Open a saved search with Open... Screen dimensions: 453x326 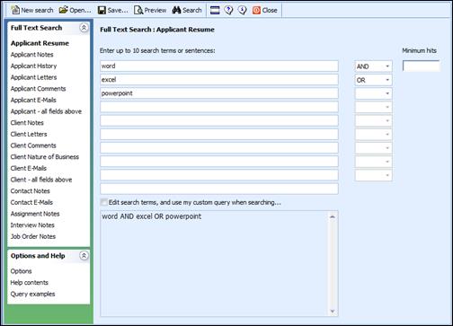(x=75, y=10)
